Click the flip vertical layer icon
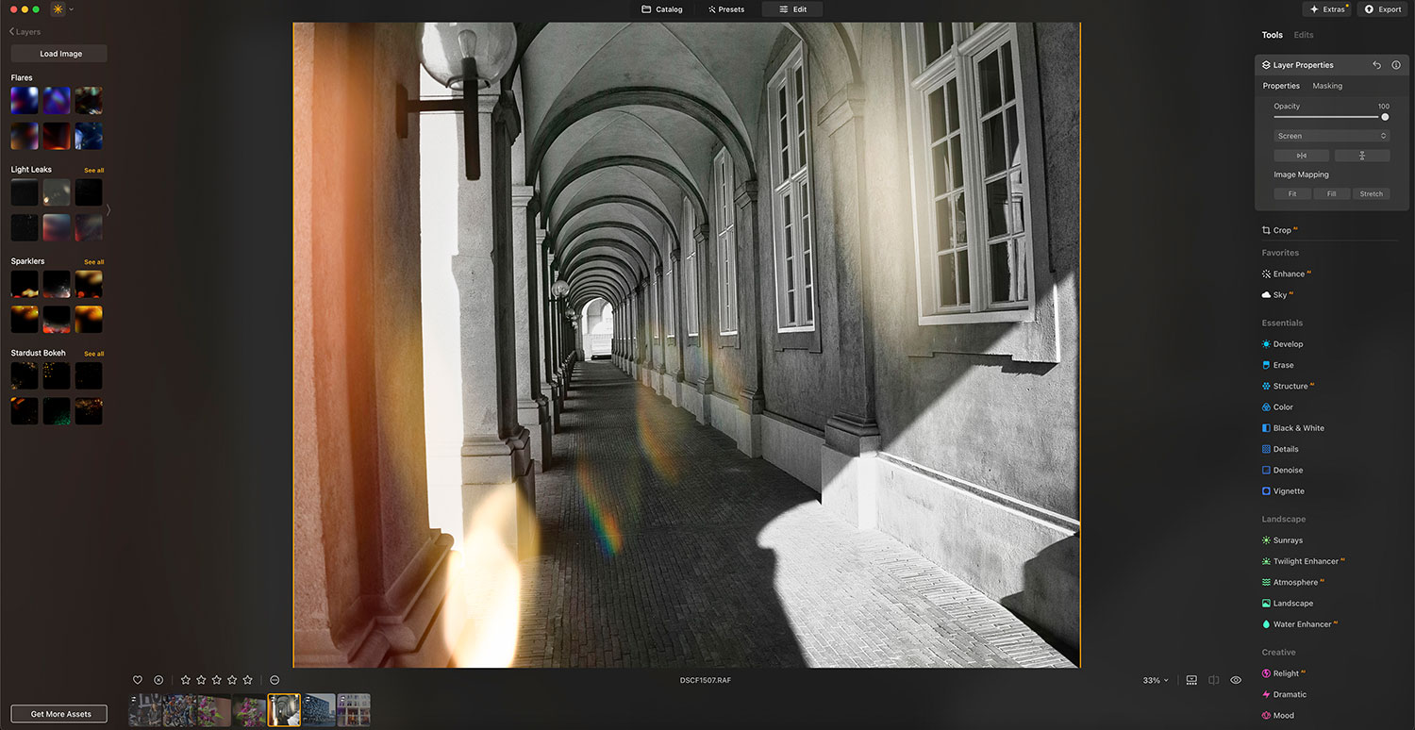 [1361, 156]
